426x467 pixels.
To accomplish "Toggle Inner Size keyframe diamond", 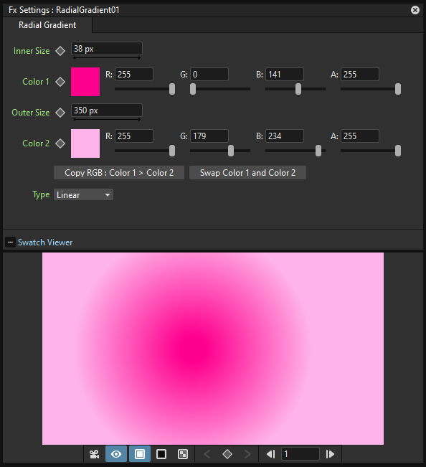I will [x=60, y=51].
